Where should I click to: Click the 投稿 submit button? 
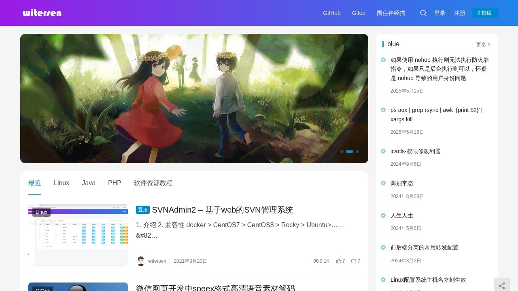click(484, 13)
